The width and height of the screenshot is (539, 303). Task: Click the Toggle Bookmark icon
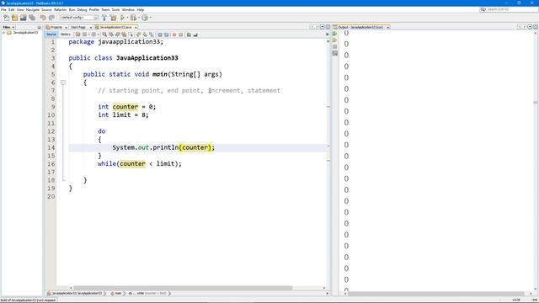point(152,35)
